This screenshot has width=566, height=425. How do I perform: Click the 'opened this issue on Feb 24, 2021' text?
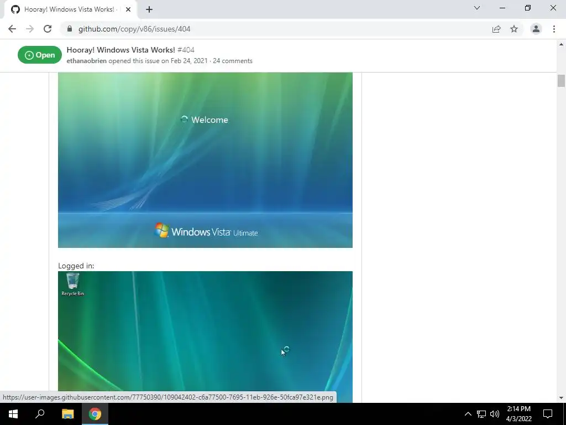point(158,61)
